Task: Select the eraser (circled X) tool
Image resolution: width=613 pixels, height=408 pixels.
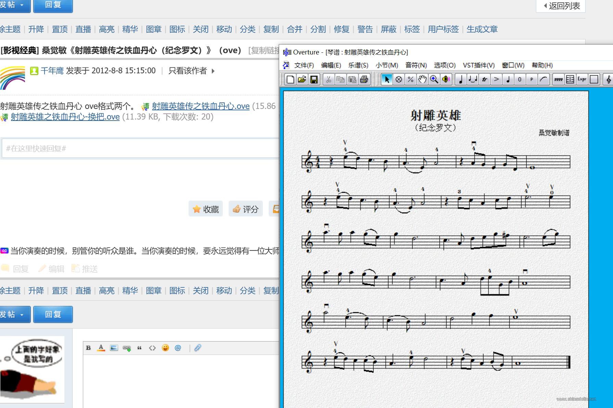Action: [x=399, y=79]
